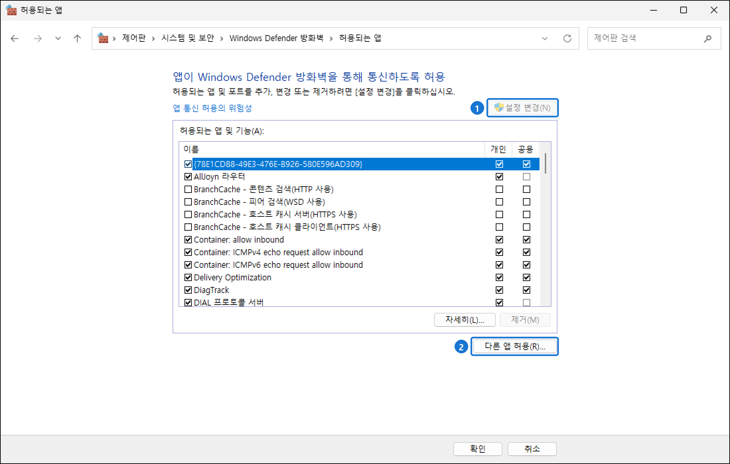Enable BranchCache 콘텐츠 검색(HTTP 사용) name checkbox
This screenshot has height=464, width=730.
click(188, 189)
